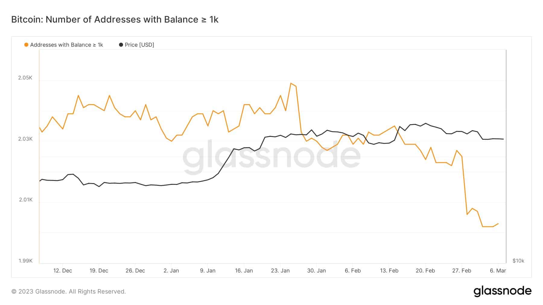This screenshot has height=305, width=543.
Task: Click the black Price legend dot
Action: click(121, 45)
